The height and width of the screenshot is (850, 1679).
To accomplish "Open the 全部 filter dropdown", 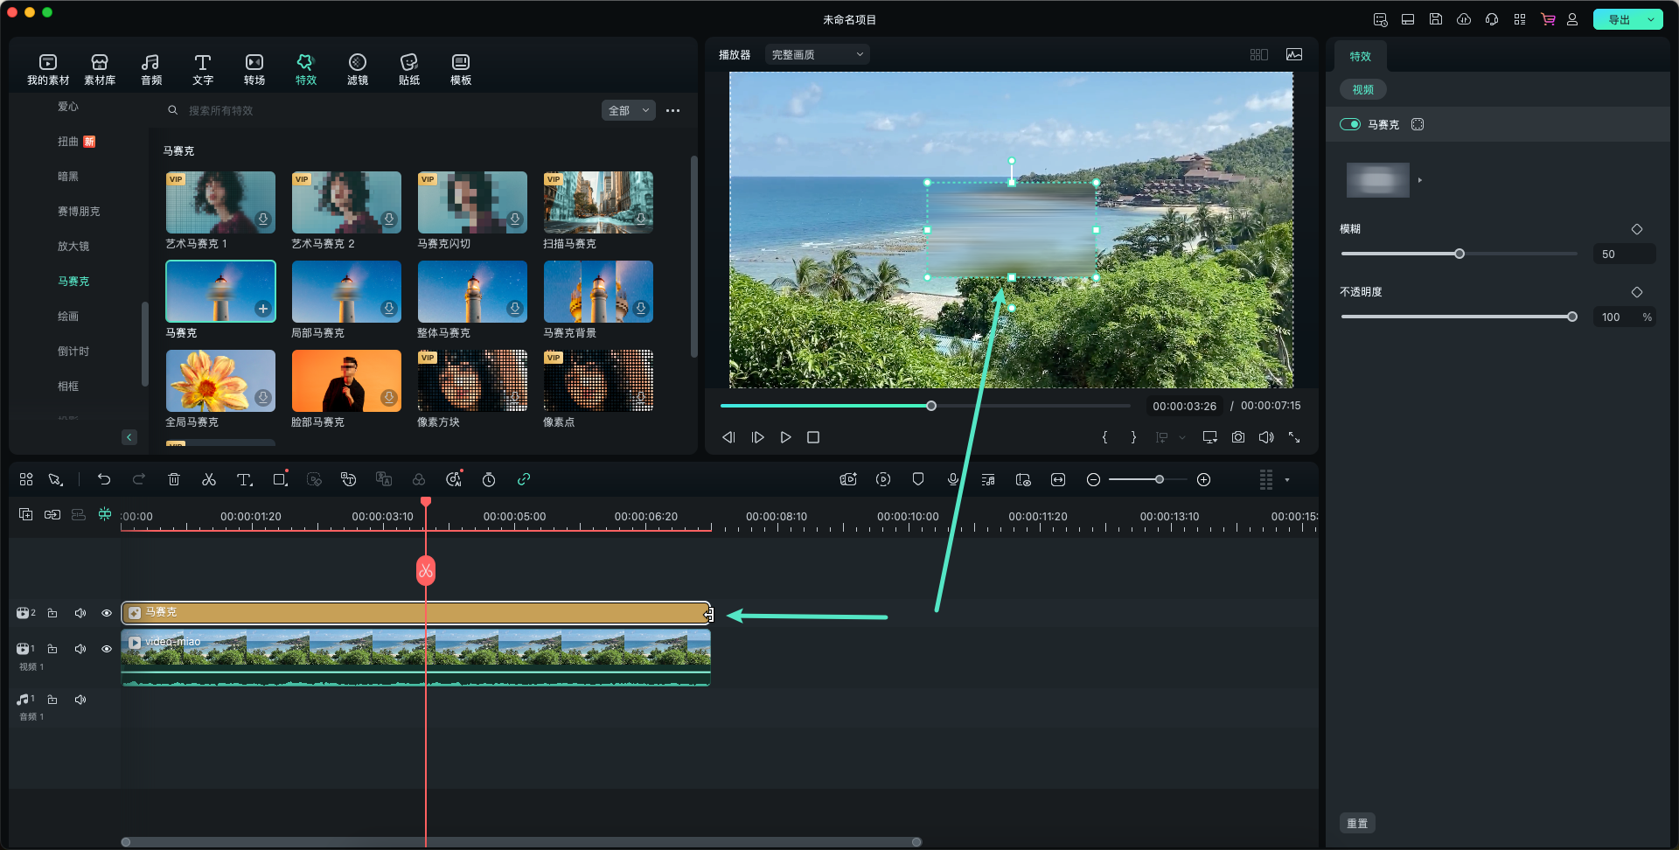I will pos(628,110).
